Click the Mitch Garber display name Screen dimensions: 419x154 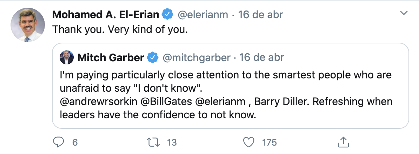111,57
